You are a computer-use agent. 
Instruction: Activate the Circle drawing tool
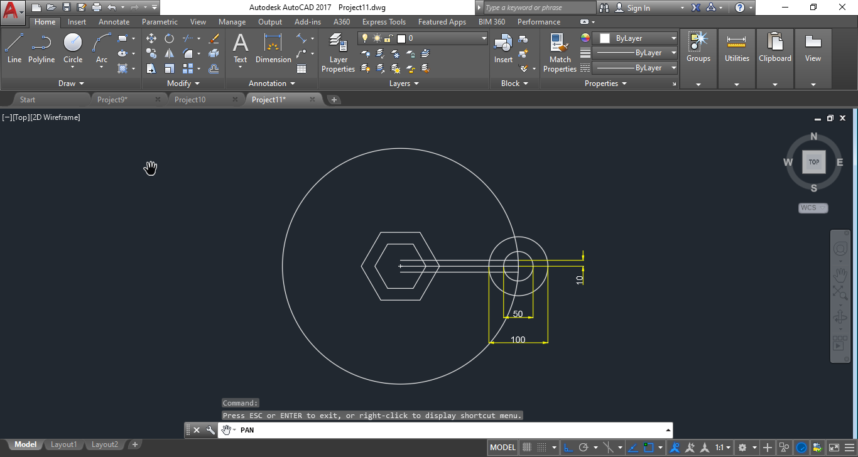(x=72, y=44)
